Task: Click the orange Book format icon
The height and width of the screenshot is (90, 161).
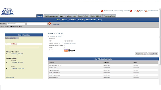Action: click(66, 50)
